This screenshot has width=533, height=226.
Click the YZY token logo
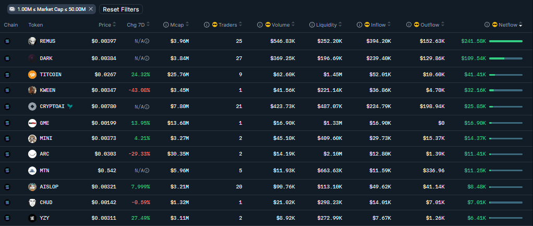32,218
